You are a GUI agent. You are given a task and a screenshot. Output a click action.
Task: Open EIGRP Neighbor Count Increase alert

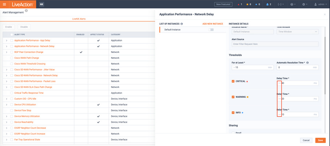click(x=30, y=134)
